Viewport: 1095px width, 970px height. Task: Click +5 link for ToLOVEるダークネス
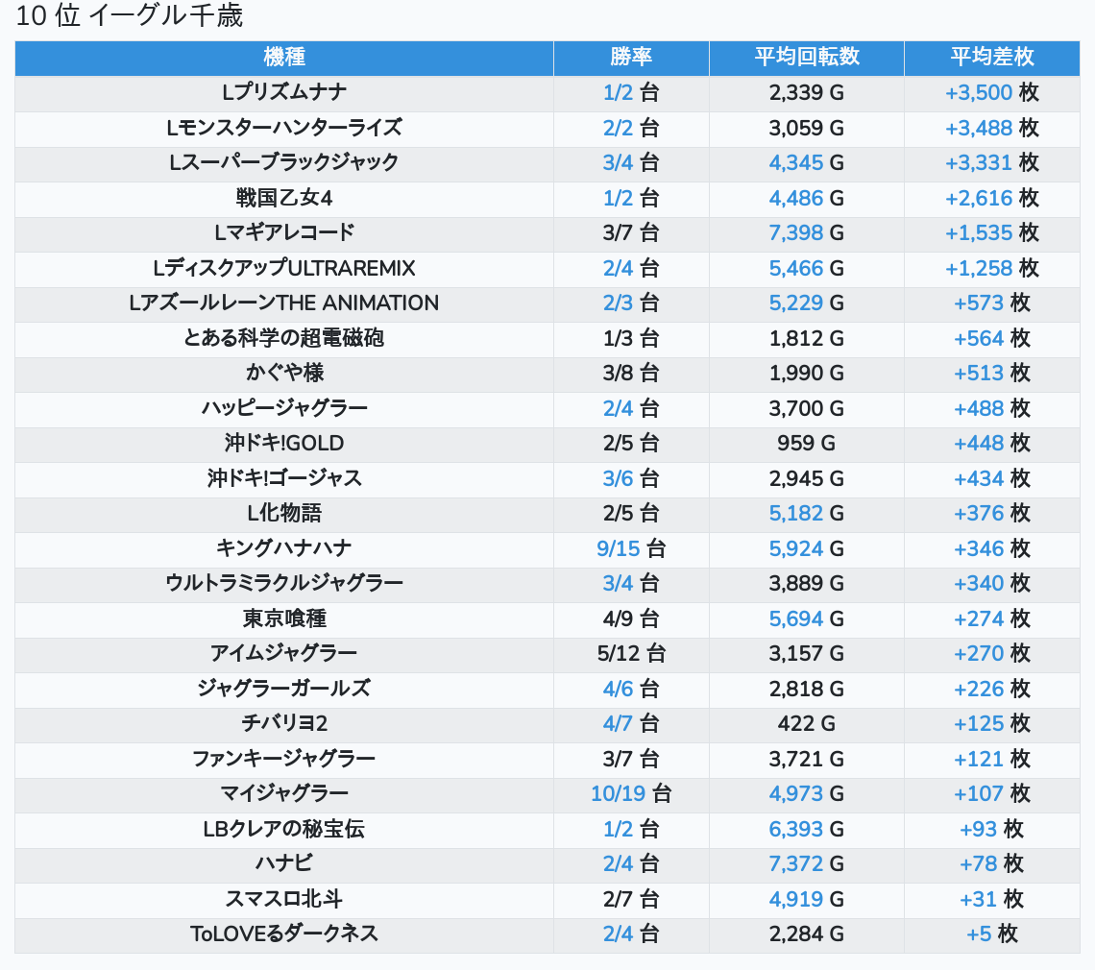pos(978,934)
